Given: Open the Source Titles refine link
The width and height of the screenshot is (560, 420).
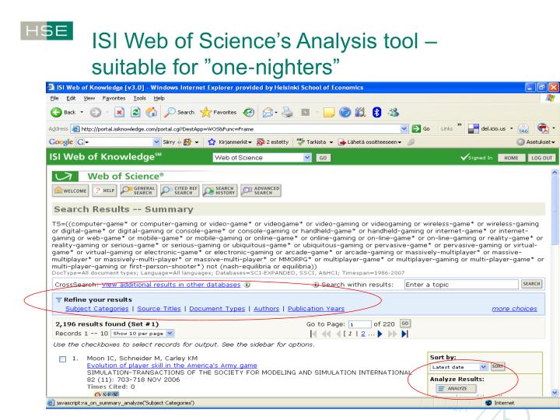Looking at the screenshot, I should tap(159, 309).
